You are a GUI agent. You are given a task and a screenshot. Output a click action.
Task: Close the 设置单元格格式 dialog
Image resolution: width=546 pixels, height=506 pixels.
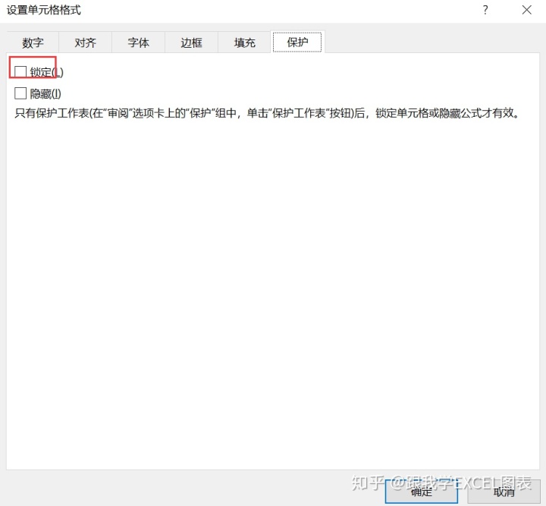pyautogui.click(x=527, y=10)
